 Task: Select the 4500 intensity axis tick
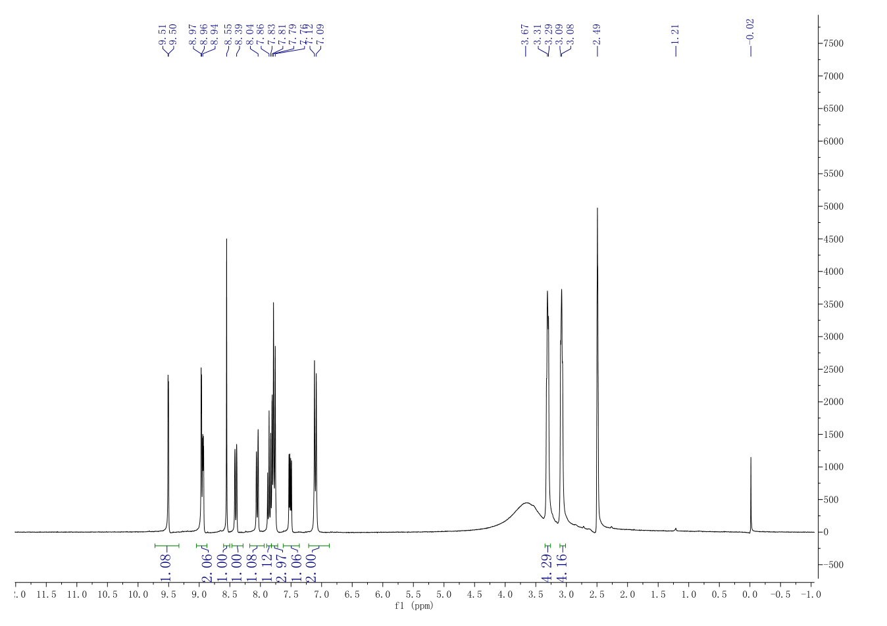pos(834,239)
